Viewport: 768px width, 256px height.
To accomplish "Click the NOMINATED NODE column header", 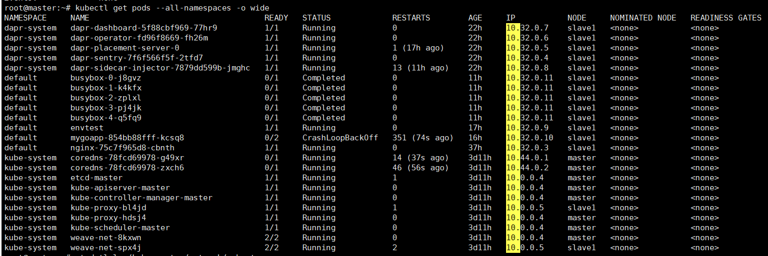I will pyautogui.click(x=643, y=18).
